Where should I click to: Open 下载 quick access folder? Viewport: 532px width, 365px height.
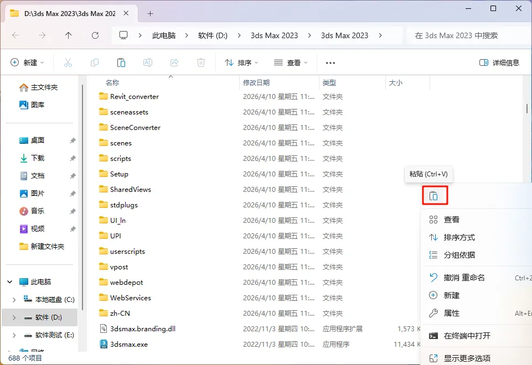click(x=32, y=158)
